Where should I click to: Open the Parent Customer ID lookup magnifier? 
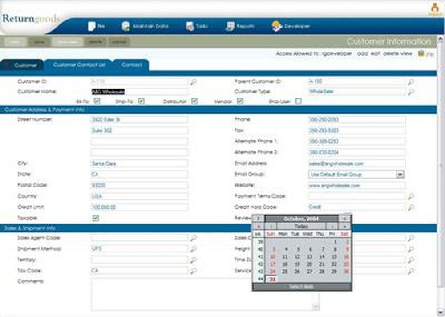(x=411, y=82)
